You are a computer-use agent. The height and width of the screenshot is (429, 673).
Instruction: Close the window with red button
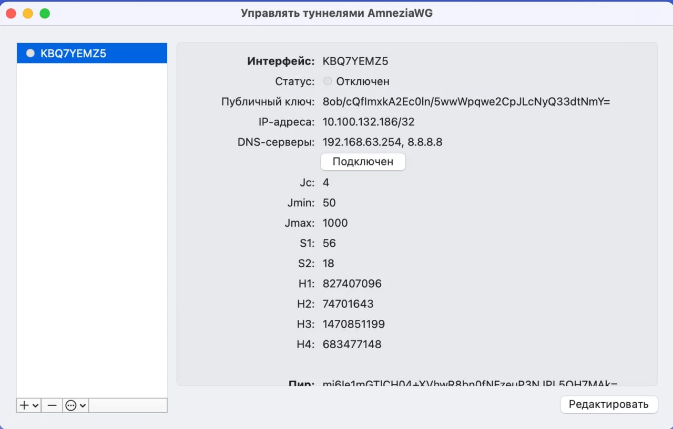[11, 13]
